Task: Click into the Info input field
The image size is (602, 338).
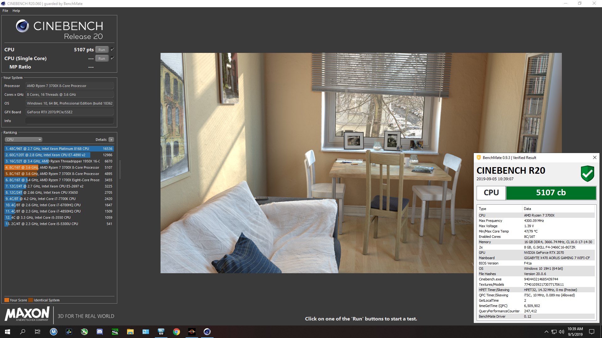Action: pos(70,121)
